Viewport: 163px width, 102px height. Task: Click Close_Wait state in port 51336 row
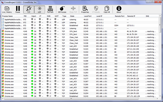(x=74, y=37)
